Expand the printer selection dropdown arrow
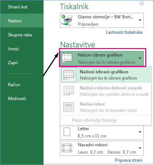The width and height of the screenshot is (154, 165). tap(140, 20)
